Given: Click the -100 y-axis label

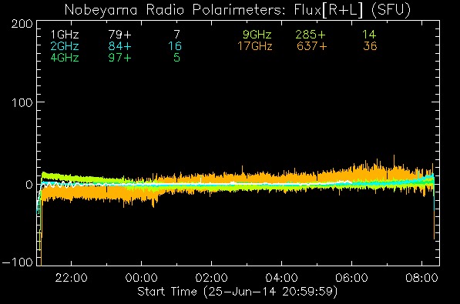Looking at the screenshot, I should coord(18,262).
